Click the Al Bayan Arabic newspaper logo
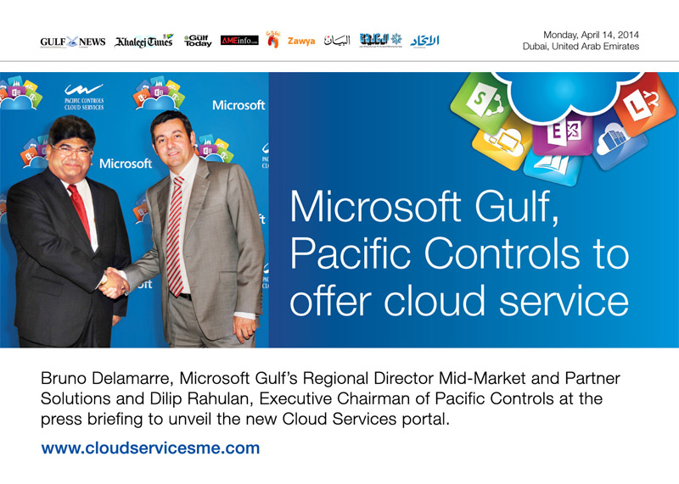Viewport: 679px width, 484px height. click(337, 40)
